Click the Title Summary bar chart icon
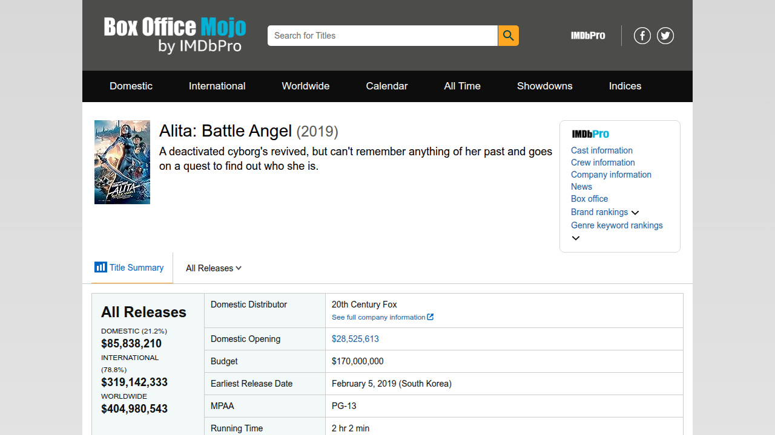The height and width of the screenshot is (435, 775). [101, 267]
